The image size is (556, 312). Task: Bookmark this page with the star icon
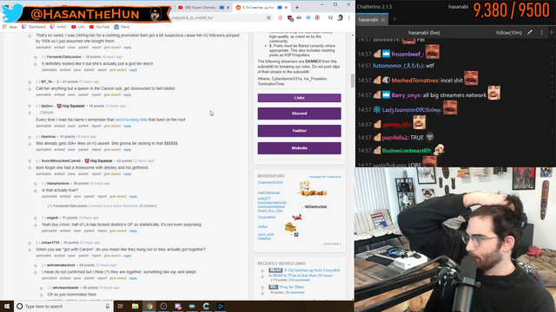tap(268, 17)
